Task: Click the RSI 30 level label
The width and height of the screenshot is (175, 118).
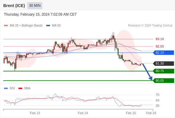Action: (x=157, y=106)
